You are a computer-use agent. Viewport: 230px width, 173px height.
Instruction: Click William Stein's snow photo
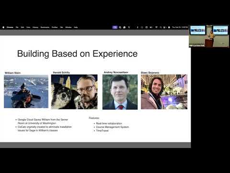26,91
